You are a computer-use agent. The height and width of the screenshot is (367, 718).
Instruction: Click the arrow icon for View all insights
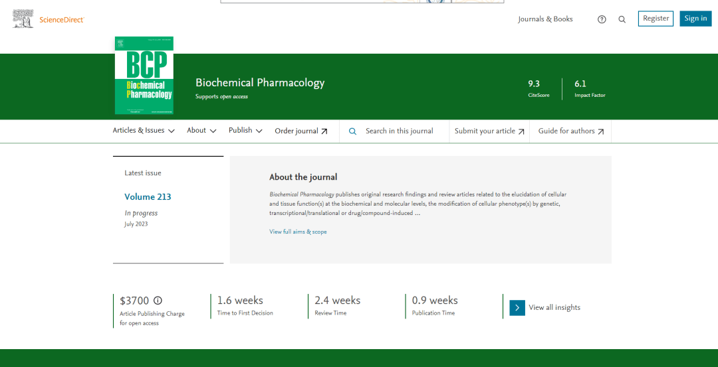click(517, 307)
